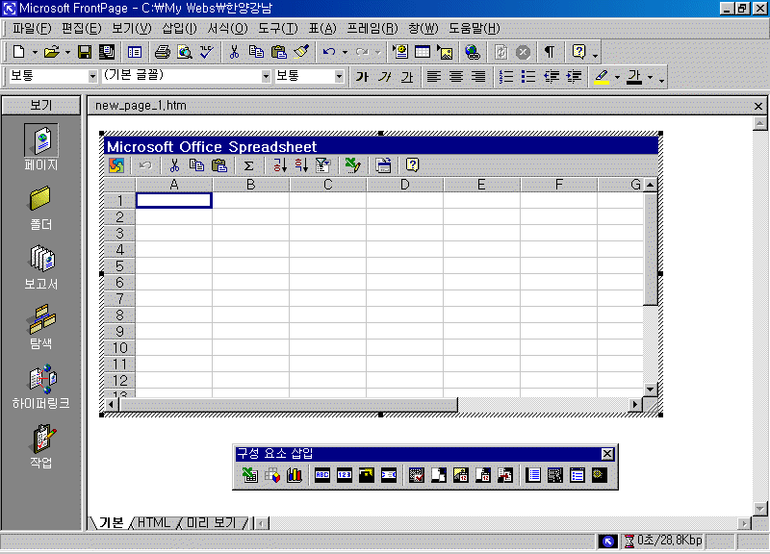Image resolution: width=770 pixels, height=554 pixels.
Task: Open the 폴더 view in the views bar
Action: (x=41, y=208)
